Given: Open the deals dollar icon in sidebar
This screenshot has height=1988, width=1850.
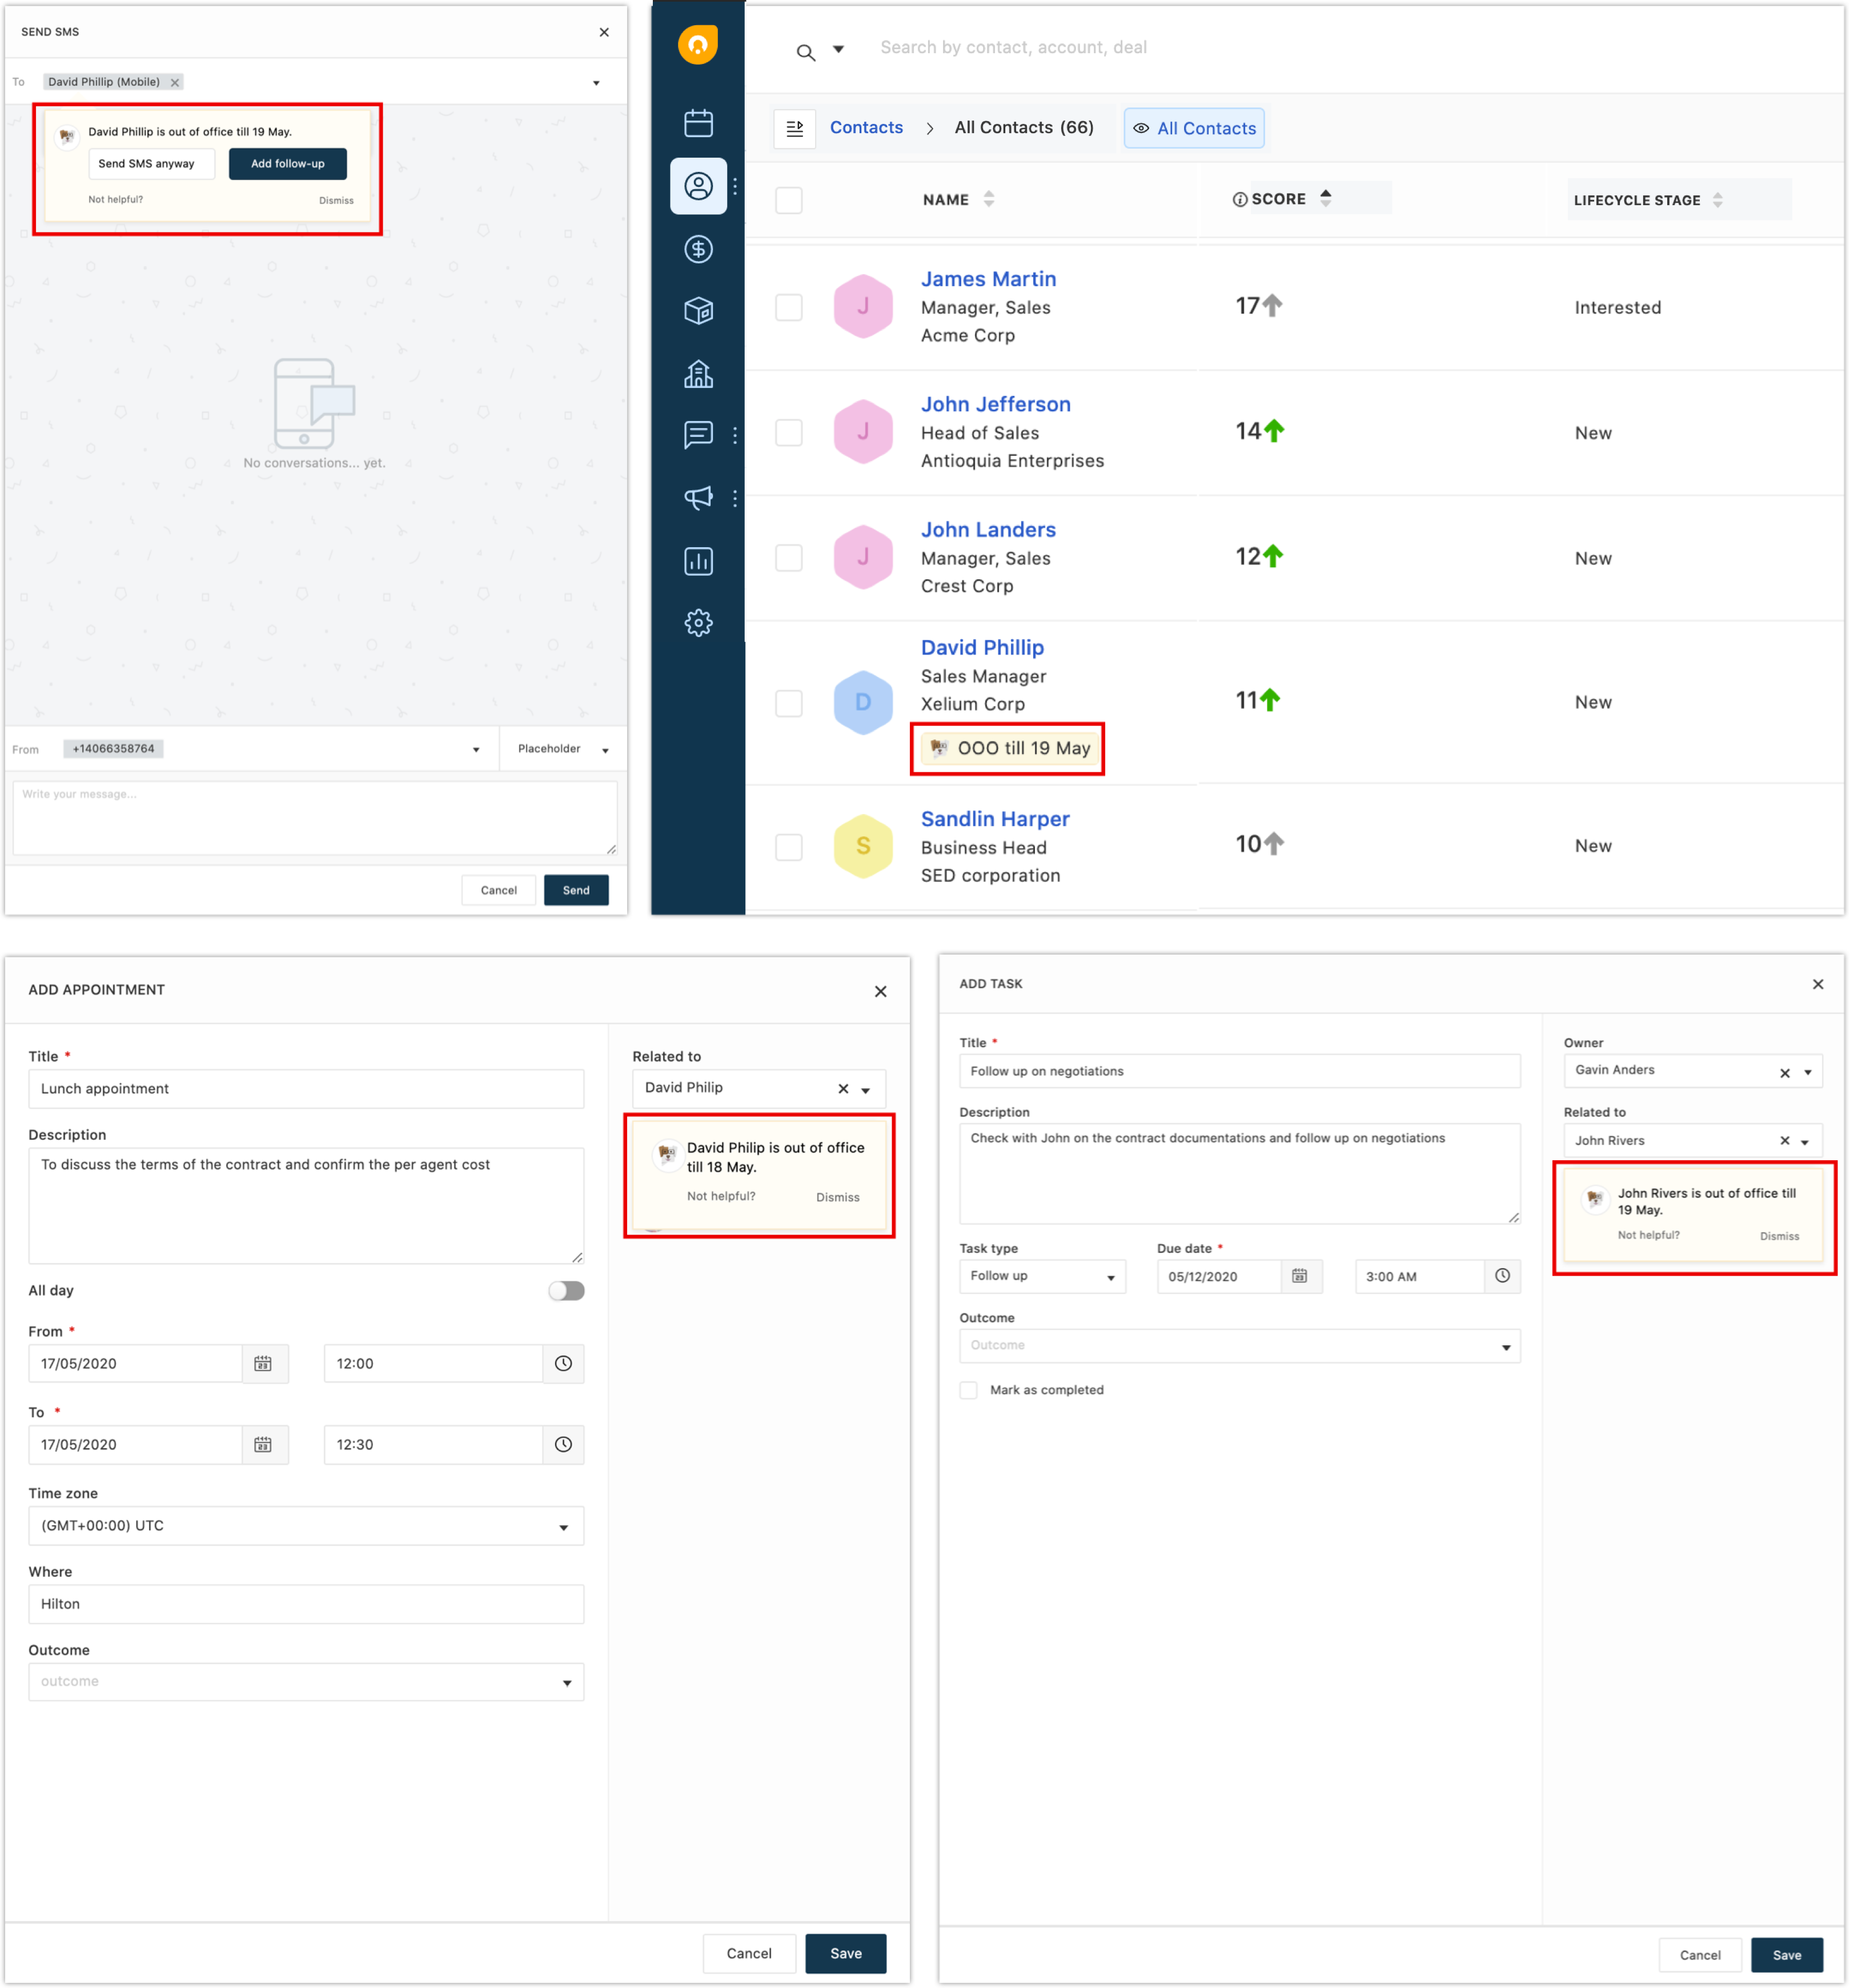Looking at the screenshot, I should tap(698, 249).
